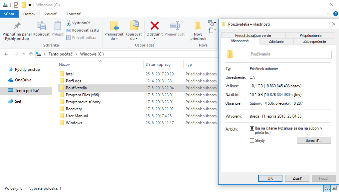Toggle the Iba na čítanie checkbox

252,128
